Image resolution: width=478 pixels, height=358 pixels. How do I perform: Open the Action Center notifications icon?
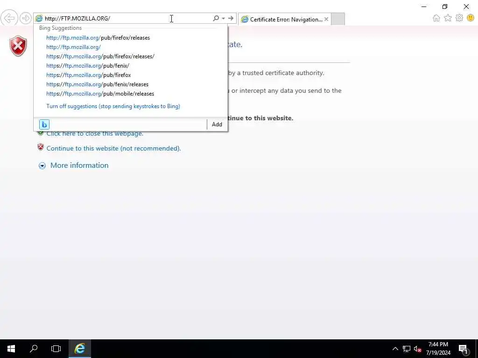tap(464, 349)
